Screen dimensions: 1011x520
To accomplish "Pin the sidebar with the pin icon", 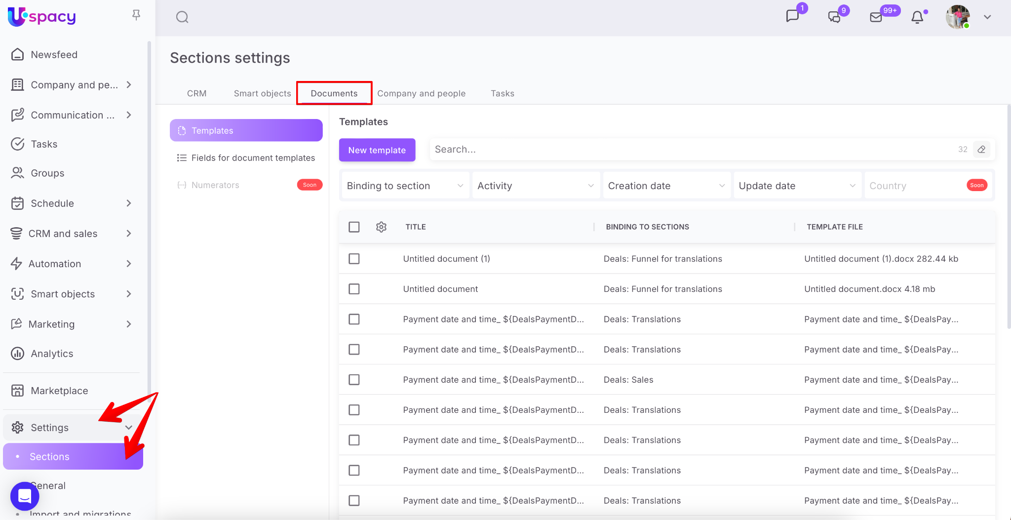I will pos(136,15).
